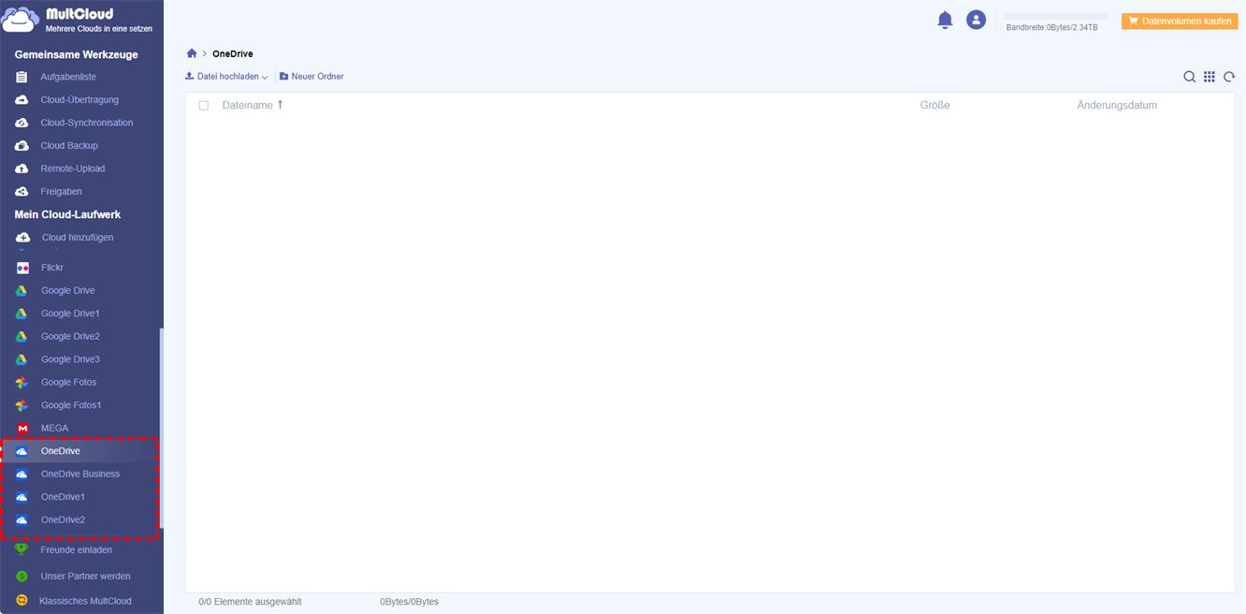
Task: Click the Unser Partner werden coin icon
Action: tap(22, 577)
